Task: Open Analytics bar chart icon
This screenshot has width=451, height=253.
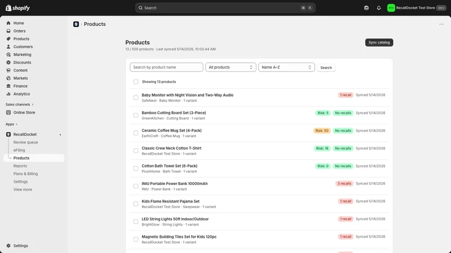Action: click(x=8, y=94)
